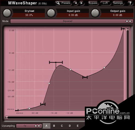
Task: Select preset slot D
Action: 70,126
